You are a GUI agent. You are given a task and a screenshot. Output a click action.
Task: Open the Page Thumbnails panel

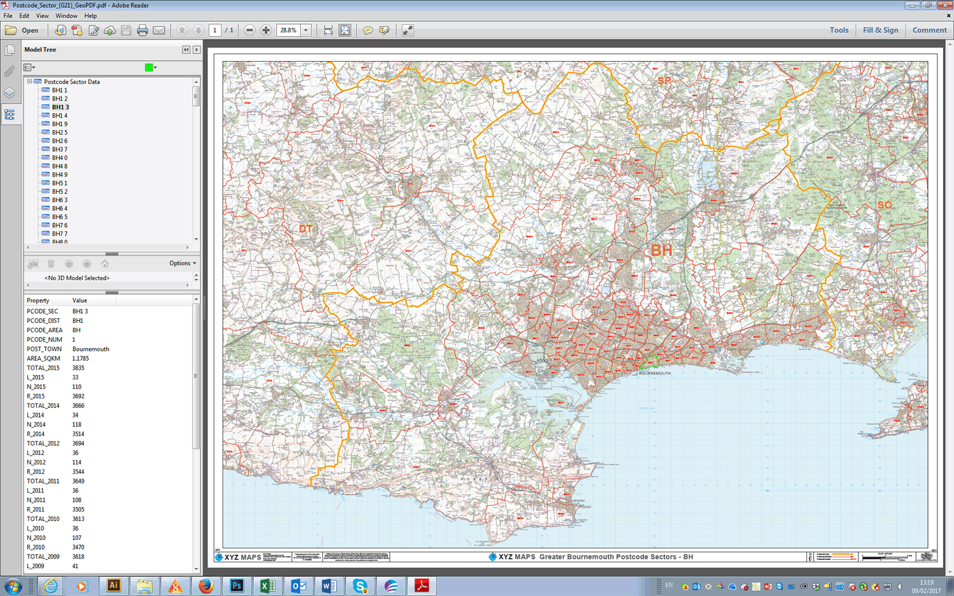10,50
